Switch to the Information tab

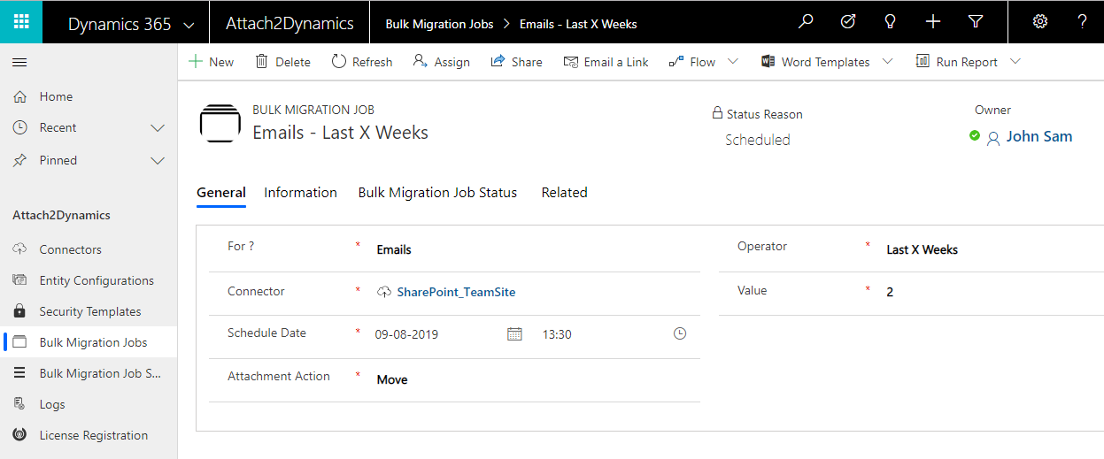(x=301, y=193)
